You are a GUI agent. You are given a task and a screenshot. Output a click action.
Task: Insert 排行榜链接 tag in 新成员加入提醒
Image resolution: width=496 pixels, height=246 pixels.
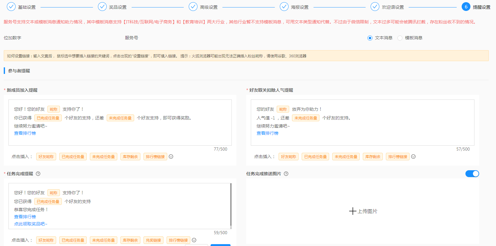tap(155, 157)
